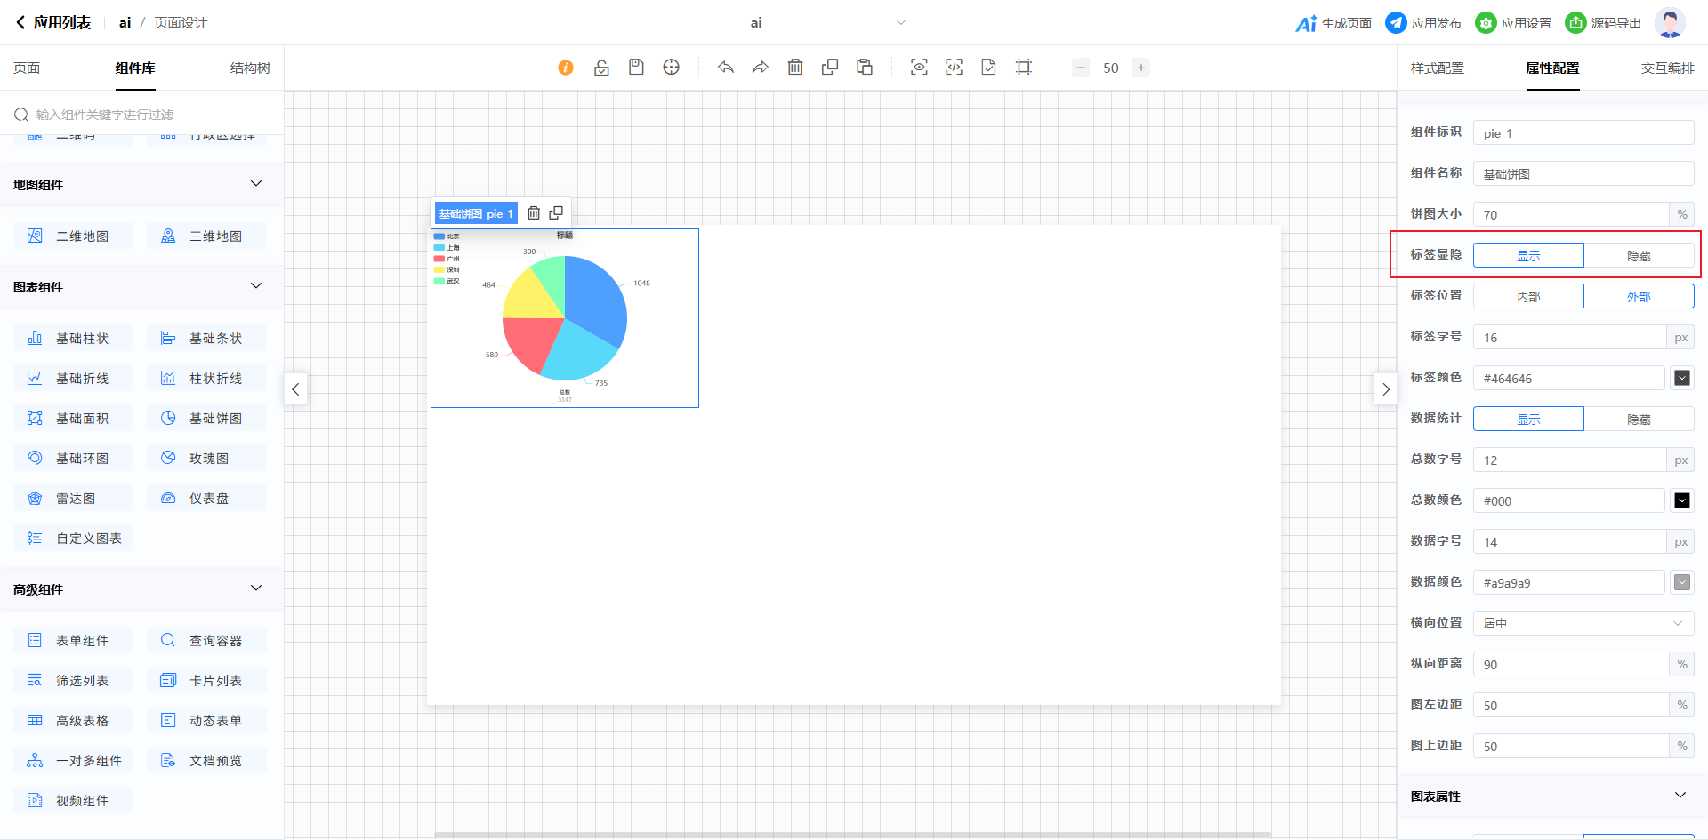Set 标签位置 to 内部

pos(1528,297)
